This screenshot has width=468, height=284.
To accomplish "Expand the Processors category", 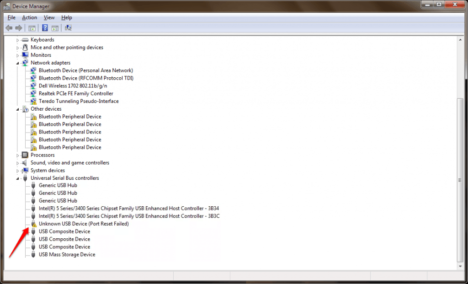I will [x=17, y=155].
